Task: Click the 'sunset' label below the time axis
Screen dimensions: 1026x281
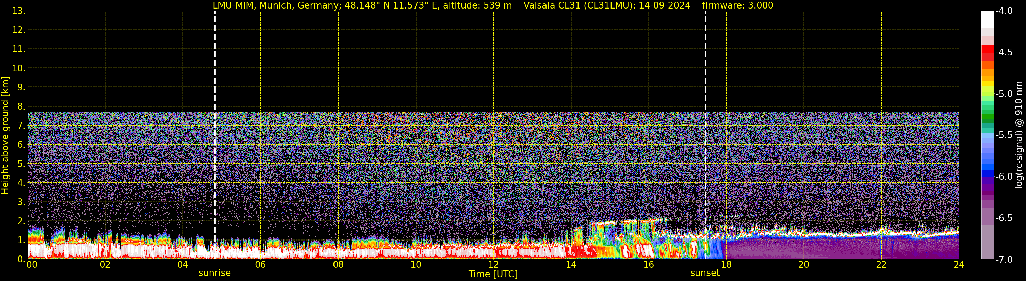Action: (x=705, y=273)
